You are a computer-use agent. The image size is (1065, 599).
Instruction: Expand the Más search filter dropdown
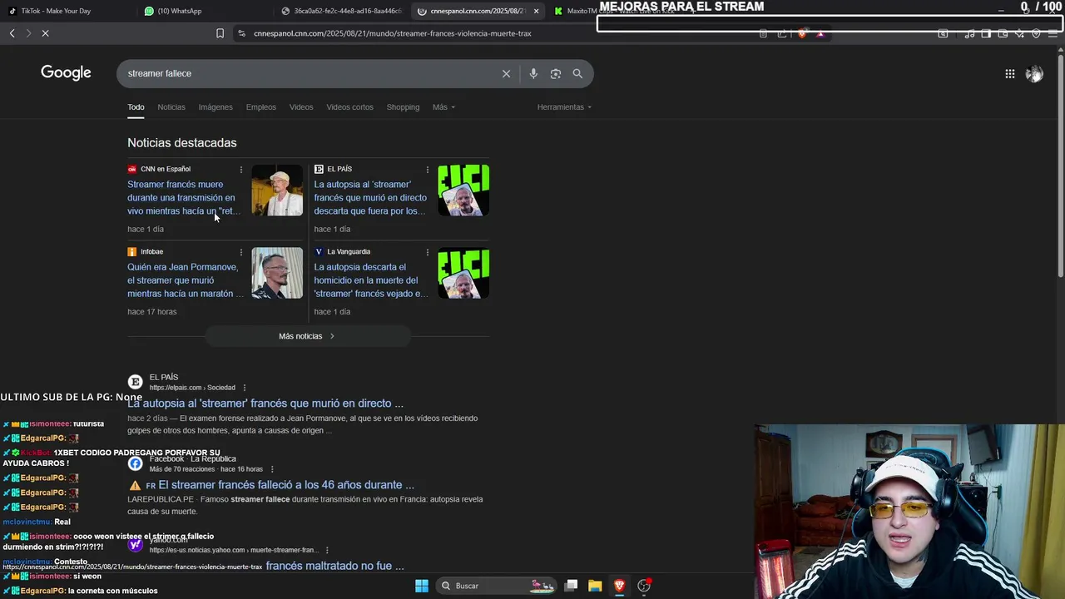(443, 107)
